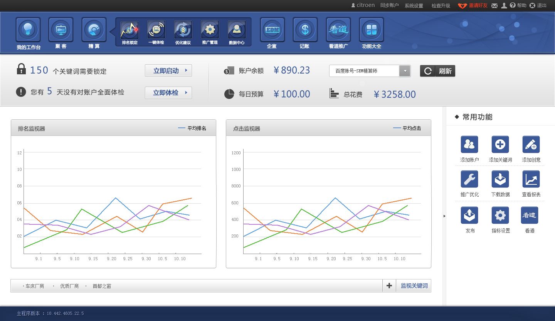The image size is (555, 321).
Task: Click the 邀请好友 invite friends link
Action: (x=473, y=5)
